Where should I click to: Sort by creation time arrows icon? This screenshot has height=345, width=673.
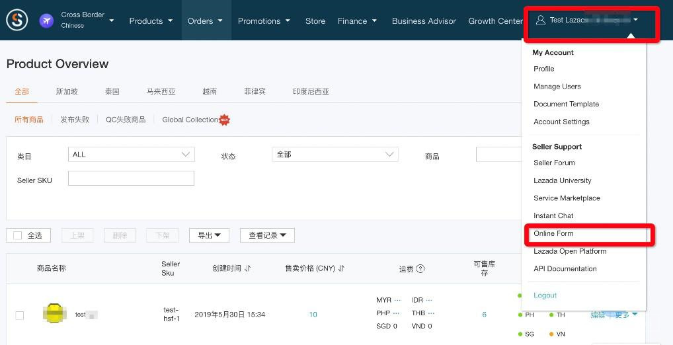click(248, 268)
